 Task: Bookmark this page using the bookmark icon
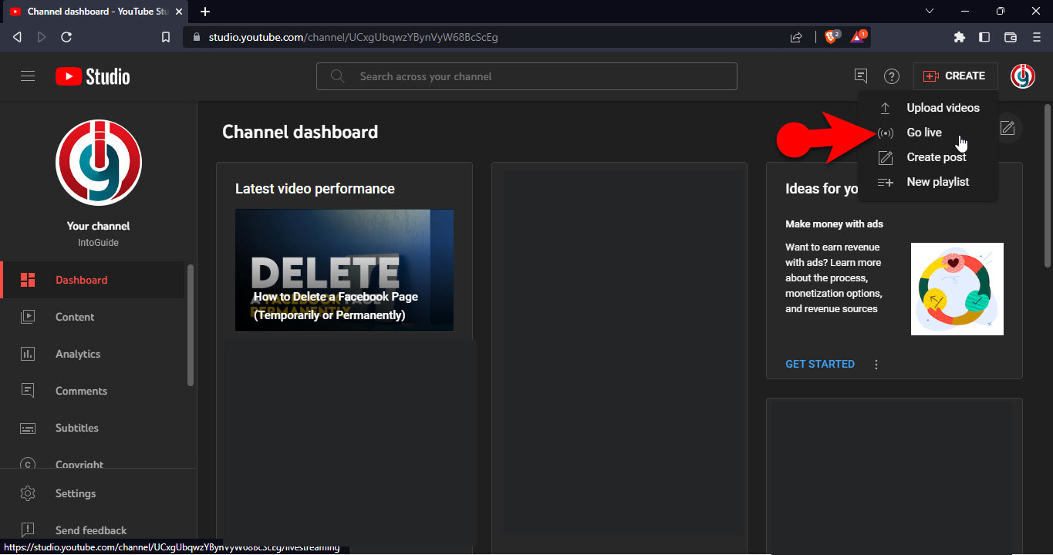click(x=165, y=37)
